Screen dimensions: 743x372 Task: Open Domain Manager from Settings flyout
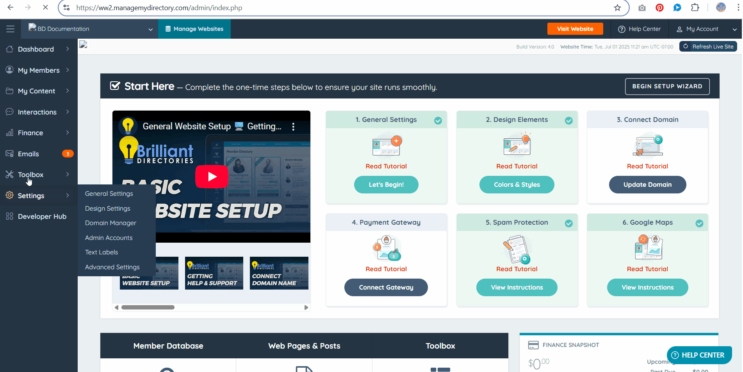[110, 223]
